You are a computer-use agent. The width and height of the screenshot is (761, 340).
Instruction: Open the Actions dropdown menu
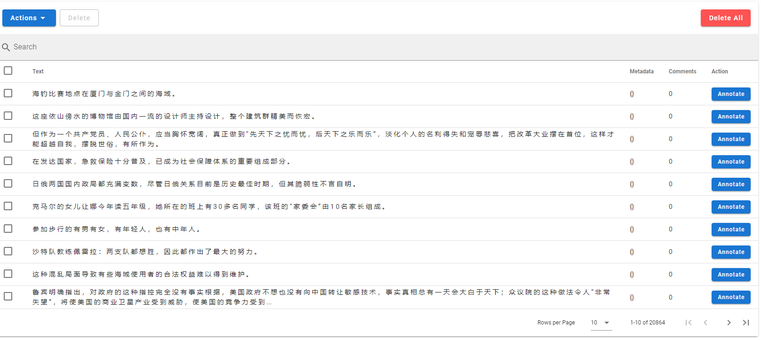click(x=29, y=18)
